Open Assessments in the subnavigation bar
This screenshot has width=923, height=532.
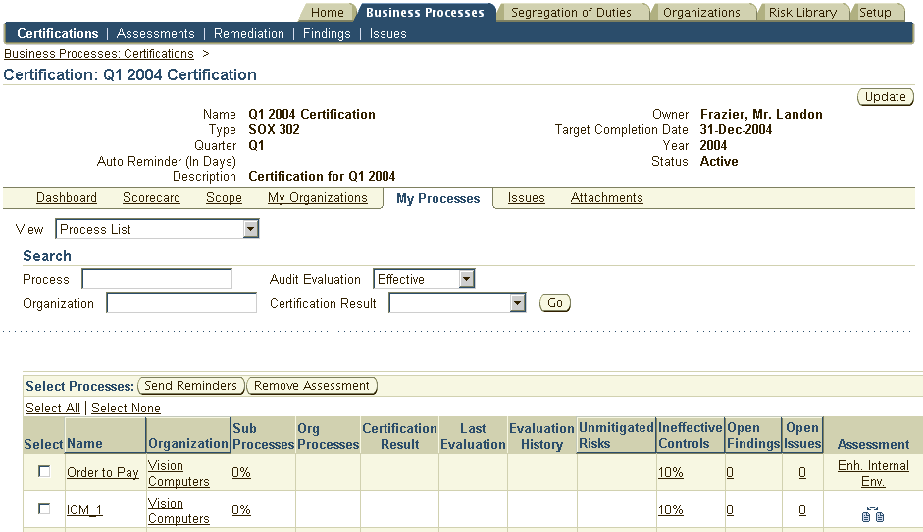point(155,33)
